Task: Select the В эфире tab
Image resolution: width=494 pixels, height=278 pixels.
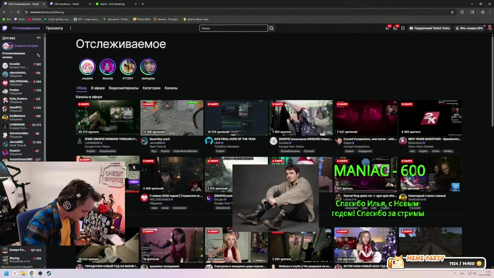Action: coord(98,88)
